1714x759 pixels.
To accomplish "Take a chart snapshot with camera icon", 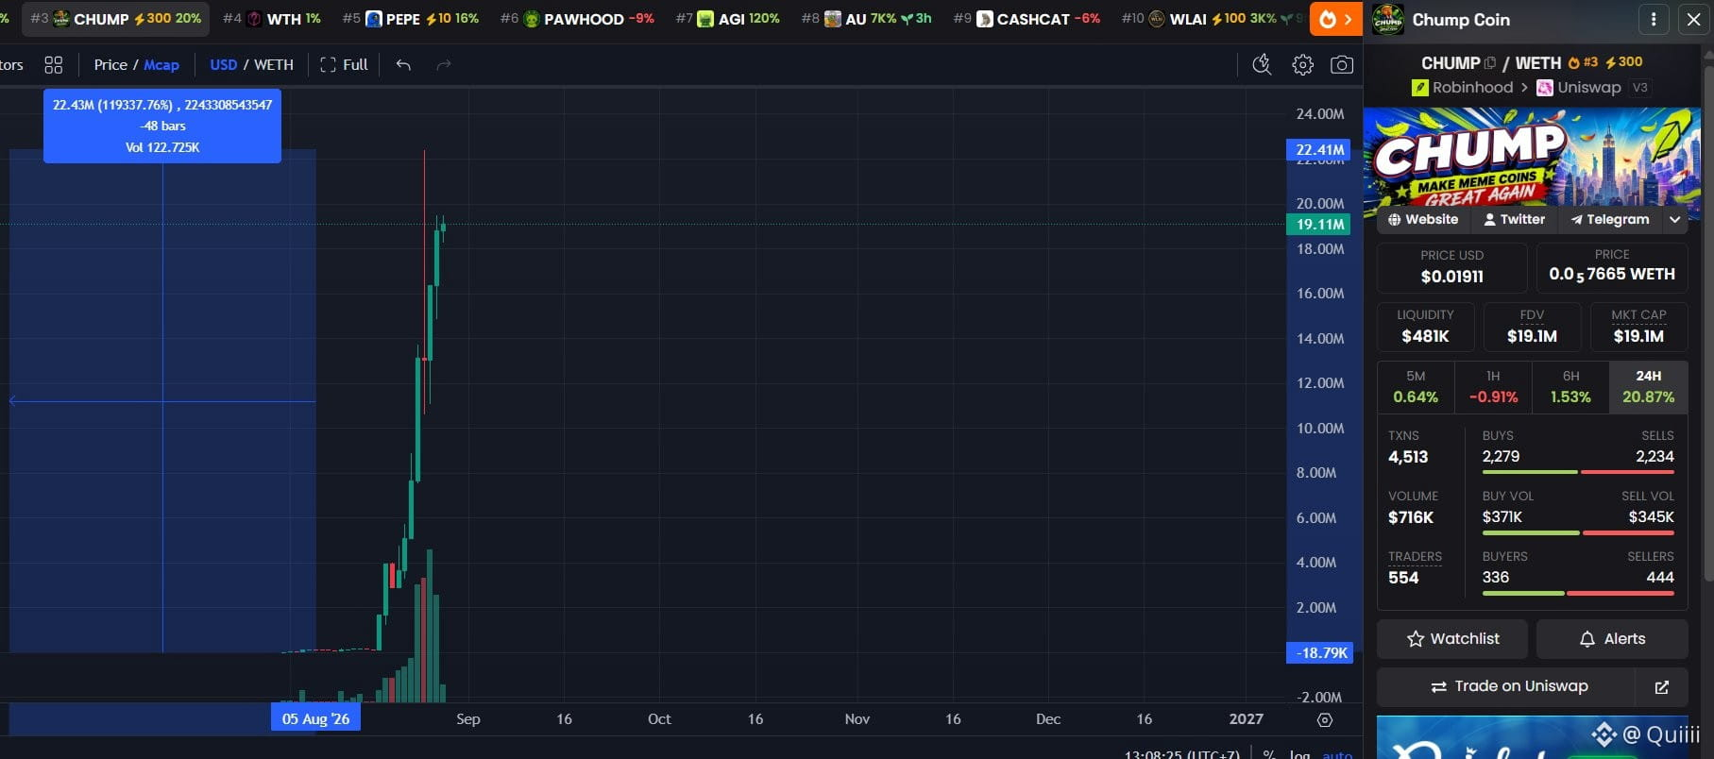I will click(1342, 64).
